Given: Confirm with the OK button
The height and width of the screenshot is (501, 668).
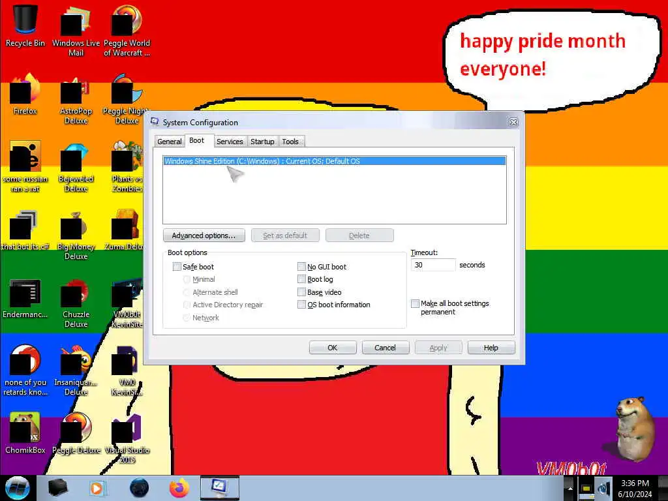Looking at the screenshot, I should 332,348.
